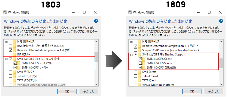Screen dimensions: 227x97
Task: Expand NFS 用サービス node in 1809 window
Action: 131,42
